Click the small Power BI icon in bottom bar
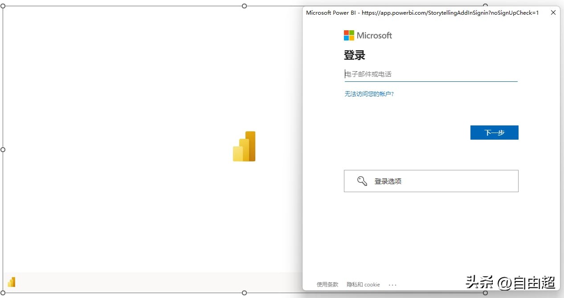Viewport: 564px width, 298px height. tap(12, 282)
